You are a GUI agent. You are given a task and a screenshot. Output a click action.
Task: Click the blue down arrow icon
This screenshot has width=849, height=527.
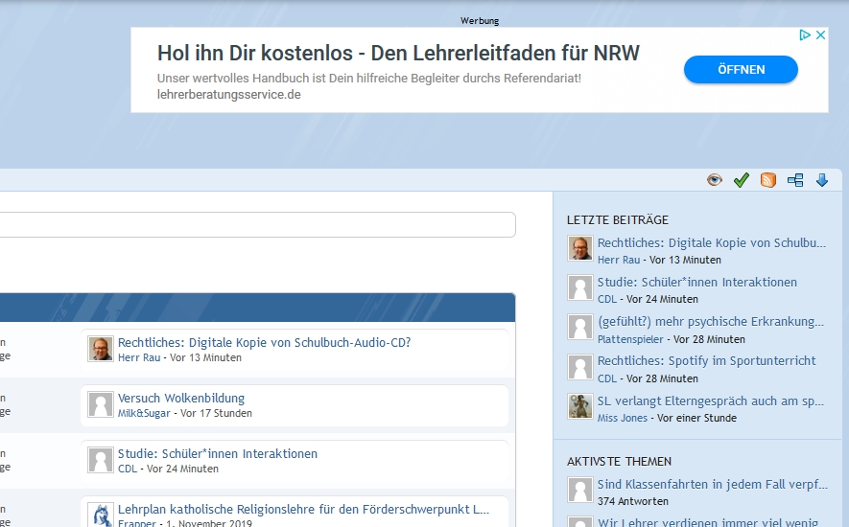pos(822,180)
